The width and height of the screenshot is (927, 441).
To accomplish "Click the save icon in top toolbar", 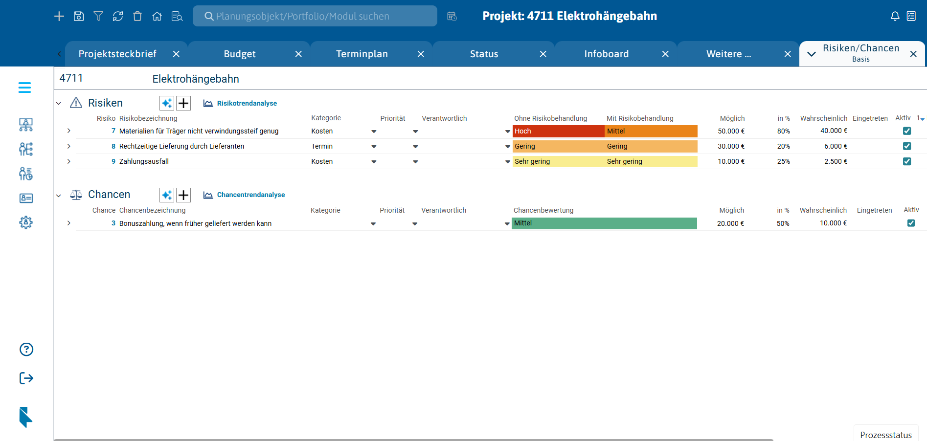I will click(x=79, y=16).
